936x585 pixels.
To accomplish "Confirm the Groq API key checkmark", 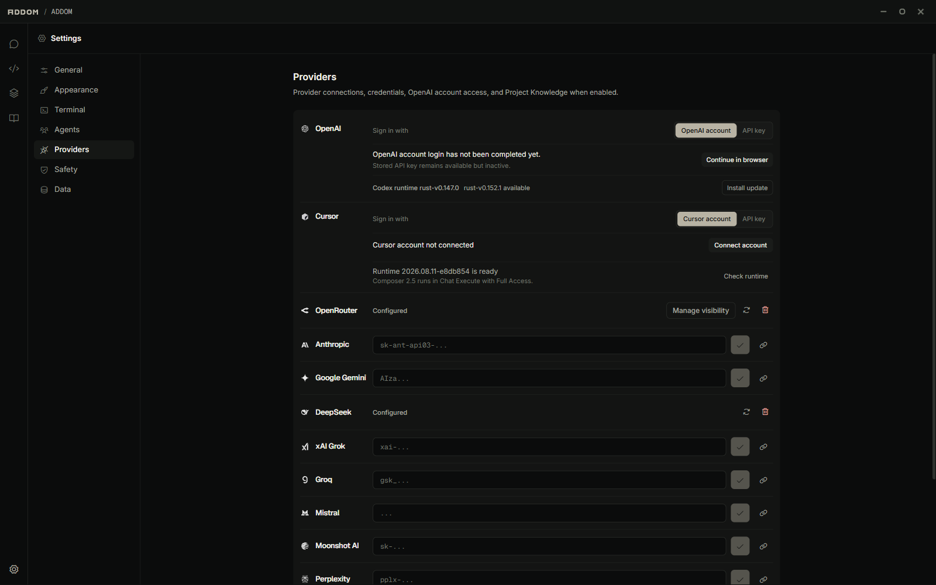I will click(x=740, y=480).
